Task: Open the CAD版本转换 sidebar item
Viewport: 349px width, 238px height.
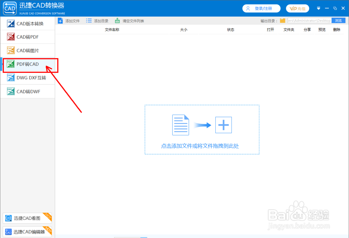Action: [28, 24]
